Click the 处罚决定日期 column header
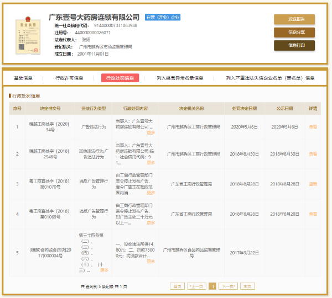 (x=245, y=109)
